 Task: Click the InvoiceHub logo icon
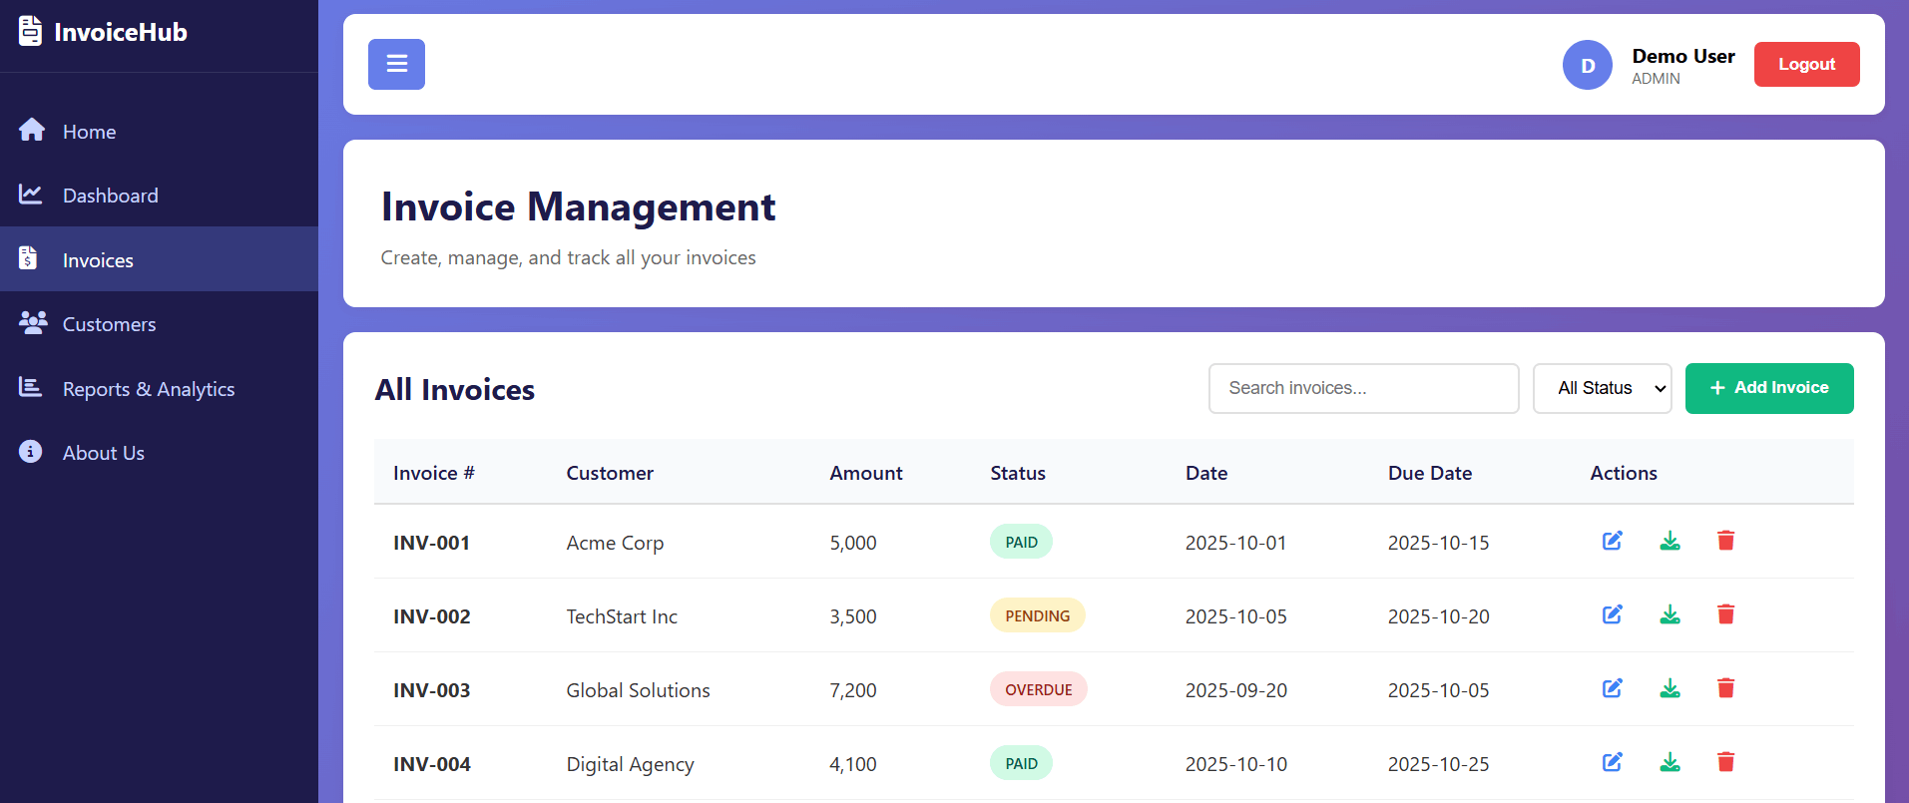pyautogui.click(x=31, y=31)
